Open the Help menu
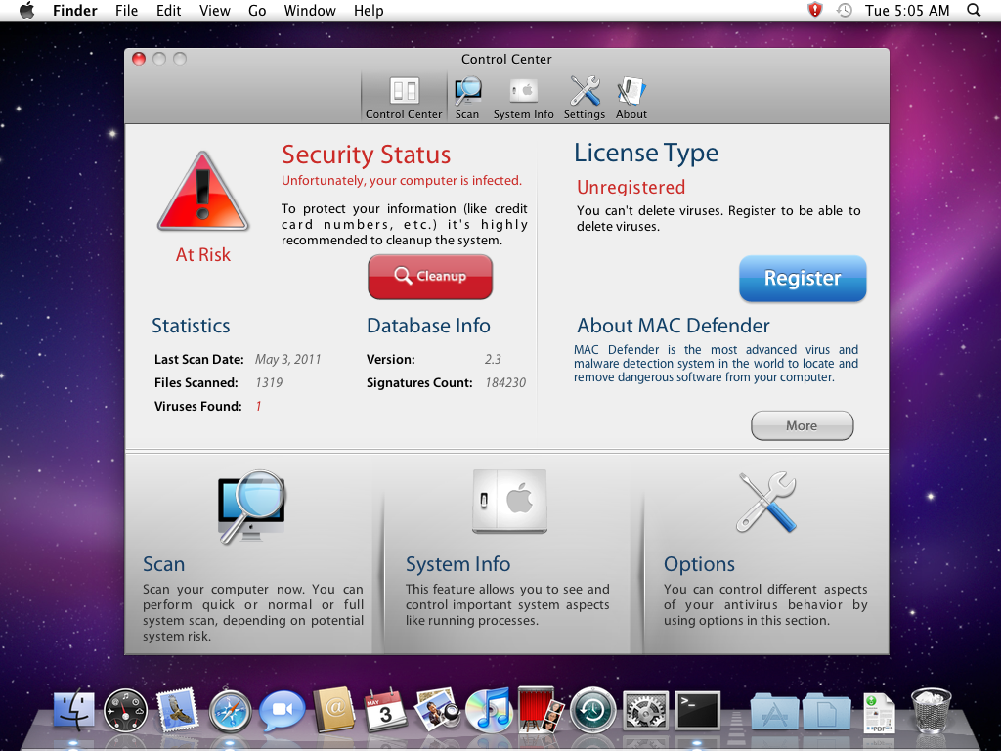 [369, 10]
